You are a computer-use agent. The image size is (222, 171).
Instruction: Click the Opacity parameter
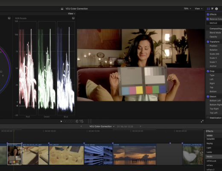[x=213, y=37]
